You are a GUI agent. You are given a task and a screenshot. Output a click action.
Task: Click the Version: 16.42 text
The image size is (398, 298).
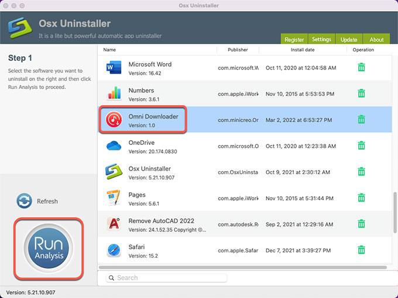145,73
